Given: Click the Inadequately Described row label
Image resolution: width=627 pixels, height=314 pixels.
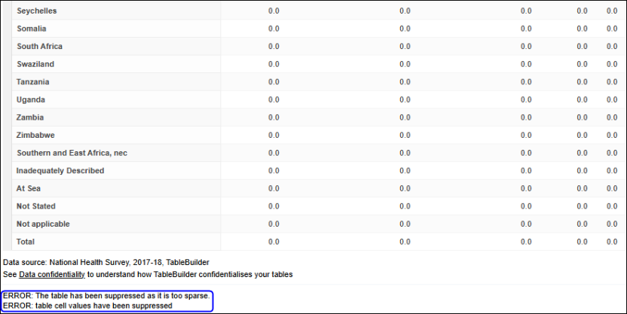Looking at the screenshot, I should [x=60, y=171].
